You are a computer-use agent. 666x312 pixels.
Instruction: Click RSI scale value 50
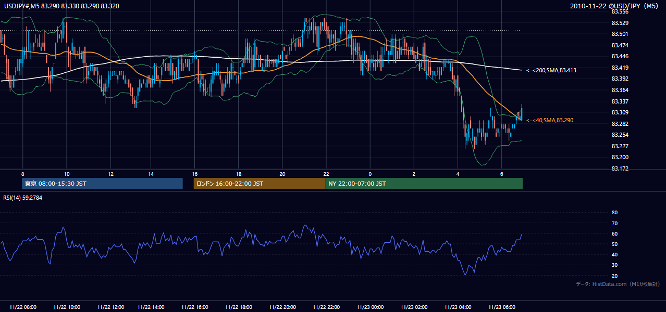[614, 244]
